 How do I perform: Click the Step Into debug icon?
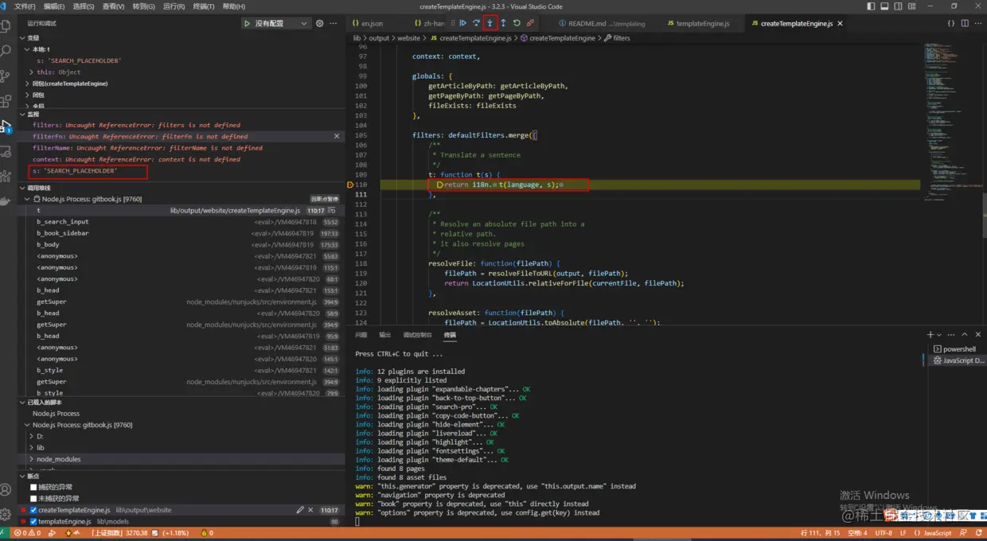tap(490, 23)
